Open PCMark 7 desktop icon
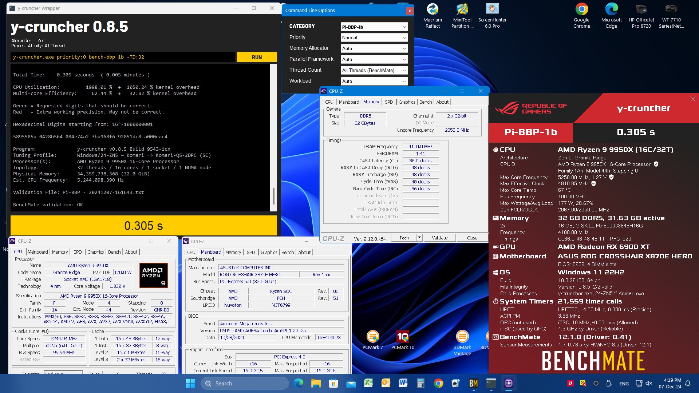Screen dimensions: 699x393 [373, 340]
